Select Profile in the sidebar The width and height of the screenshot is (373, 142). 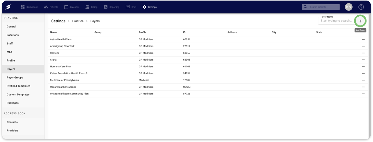tap(23, 61)
